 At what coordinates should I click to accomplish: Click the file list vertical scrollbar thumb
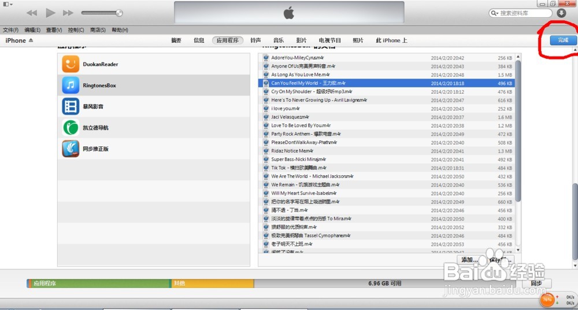tap(518, 131)
